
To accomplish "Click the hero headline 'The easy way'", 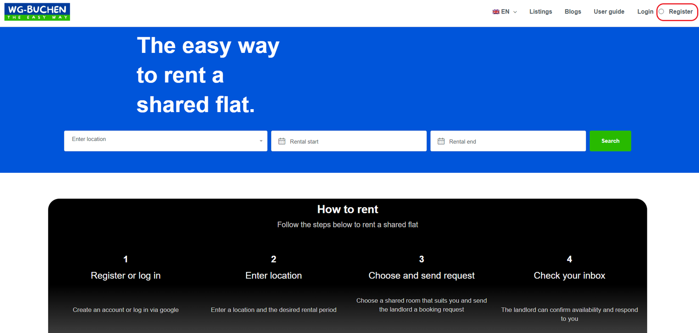I will pyautogui.click(x=208, y=46).
